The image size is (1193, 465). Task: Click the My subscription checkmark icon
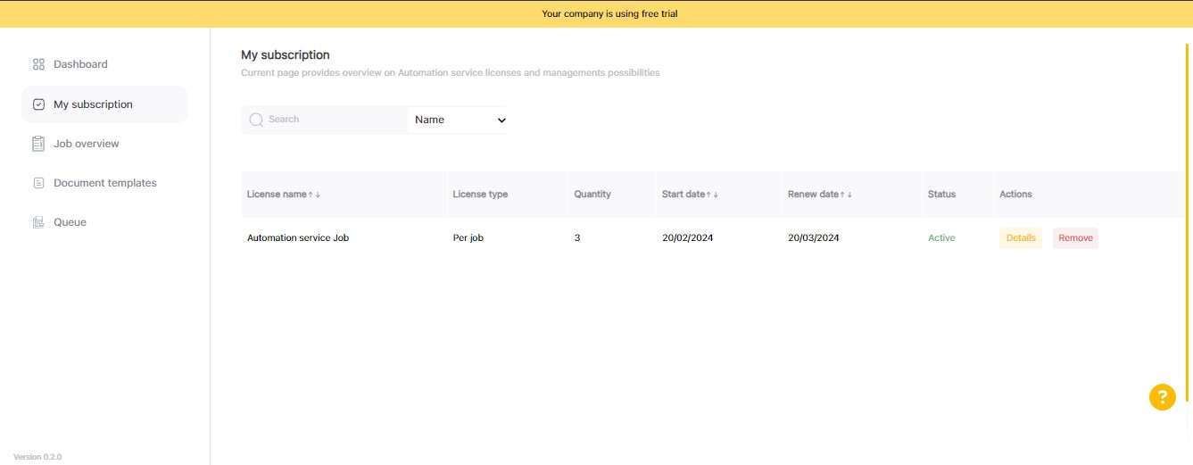[x=38, y=104]
